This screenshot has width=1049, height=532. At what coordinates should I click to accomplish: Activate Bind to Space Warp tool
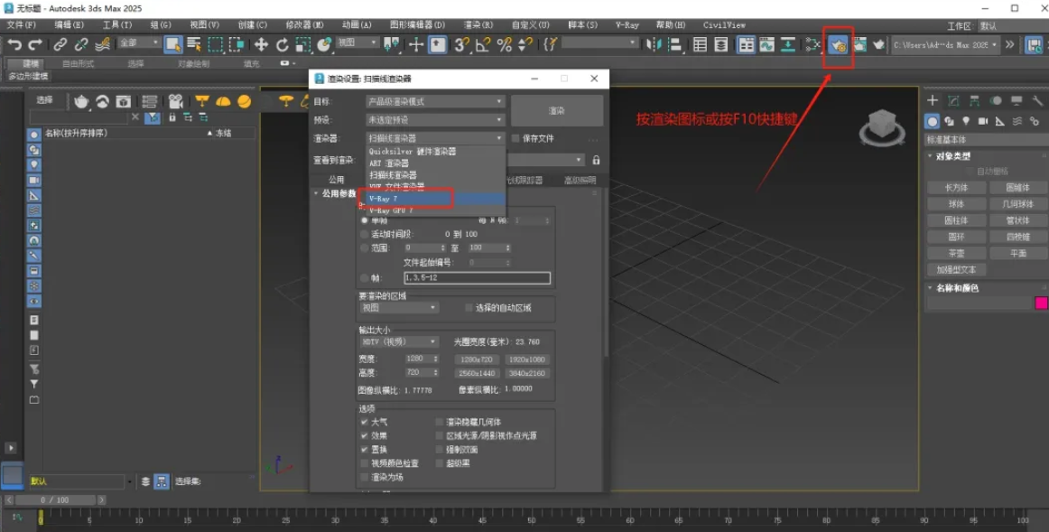pyautogui.click(x=102, y=44)
